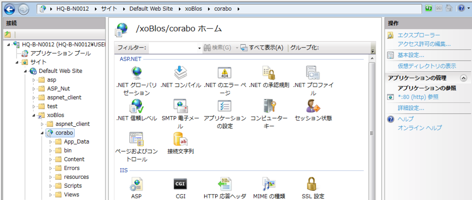
Task: Expand the asp folder node
Action: [34, 80]
